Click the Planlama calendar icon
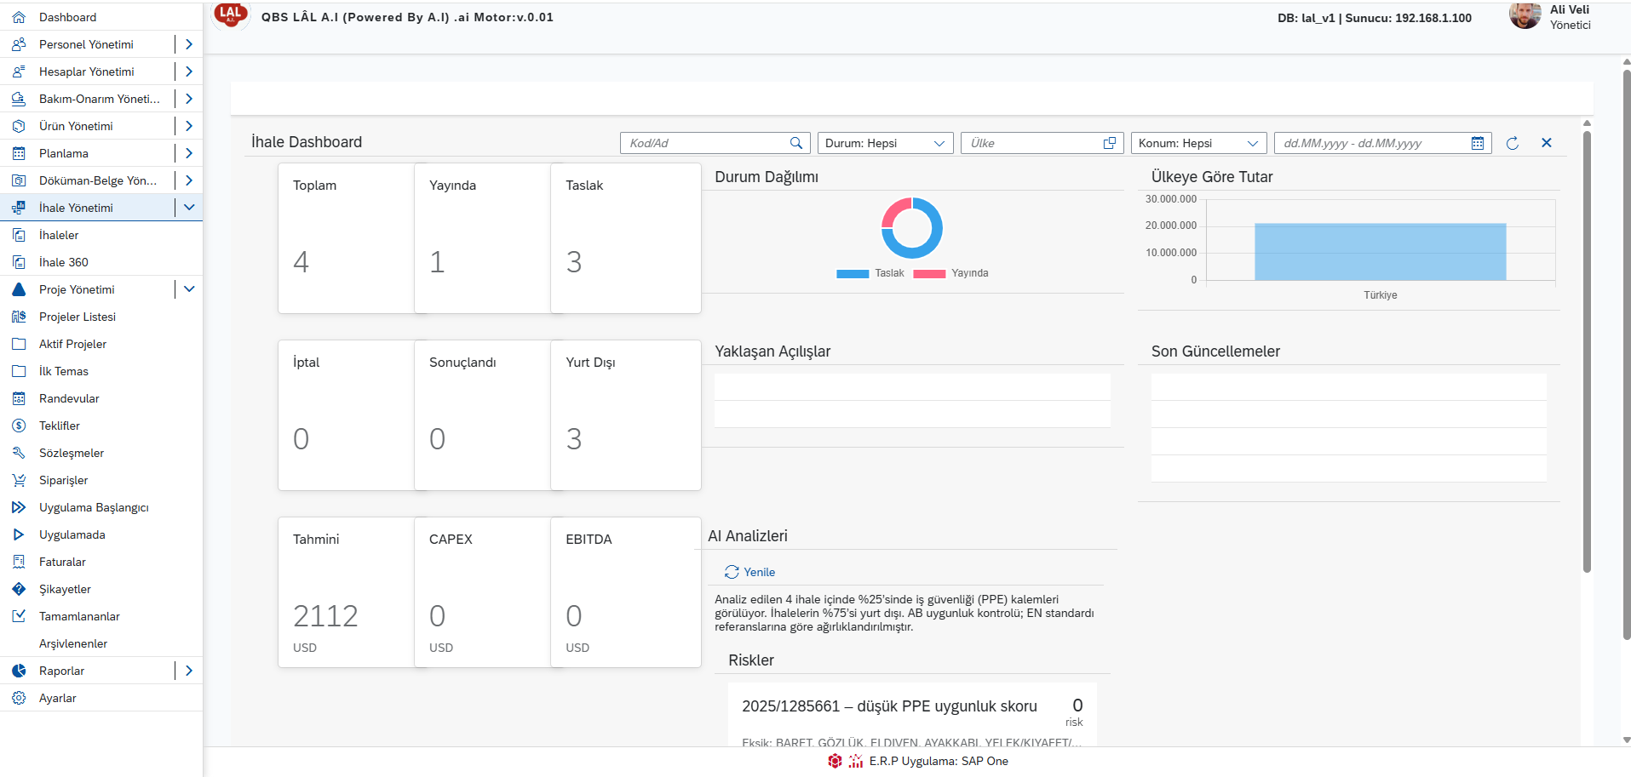 click(19, 153)
